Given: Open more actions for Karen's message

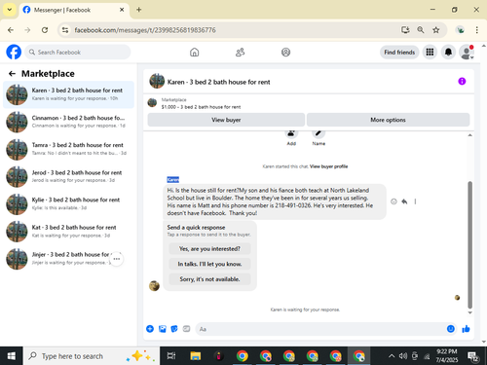Looking at the screenshot, I should click(x=415, y=201).
